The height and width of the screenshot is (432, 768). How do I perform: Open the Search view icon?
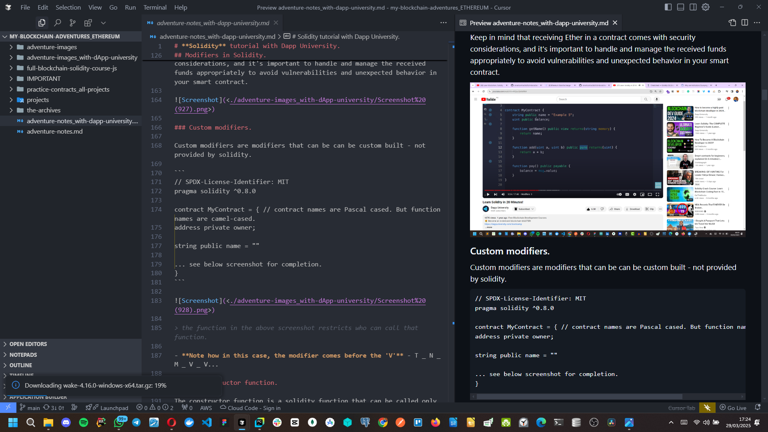pos(57,23)
